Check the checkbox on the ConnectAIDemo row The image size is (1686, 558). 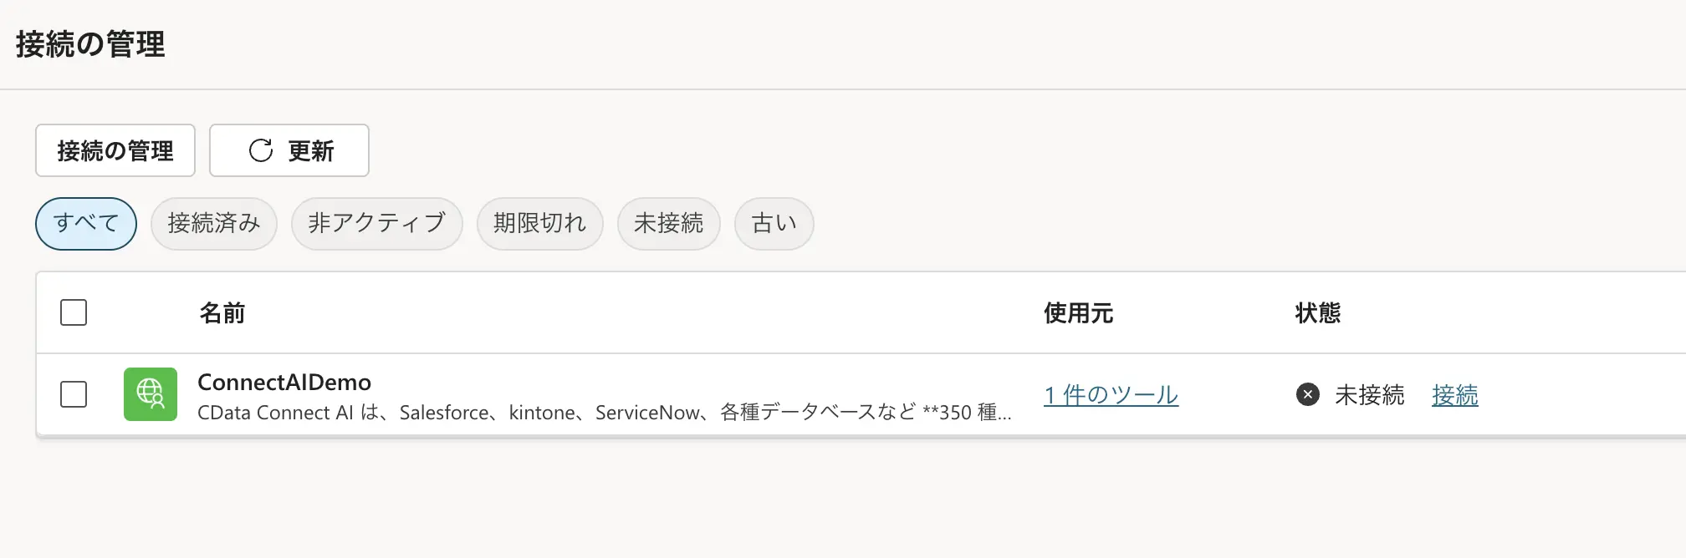click(x=73, y=395)
